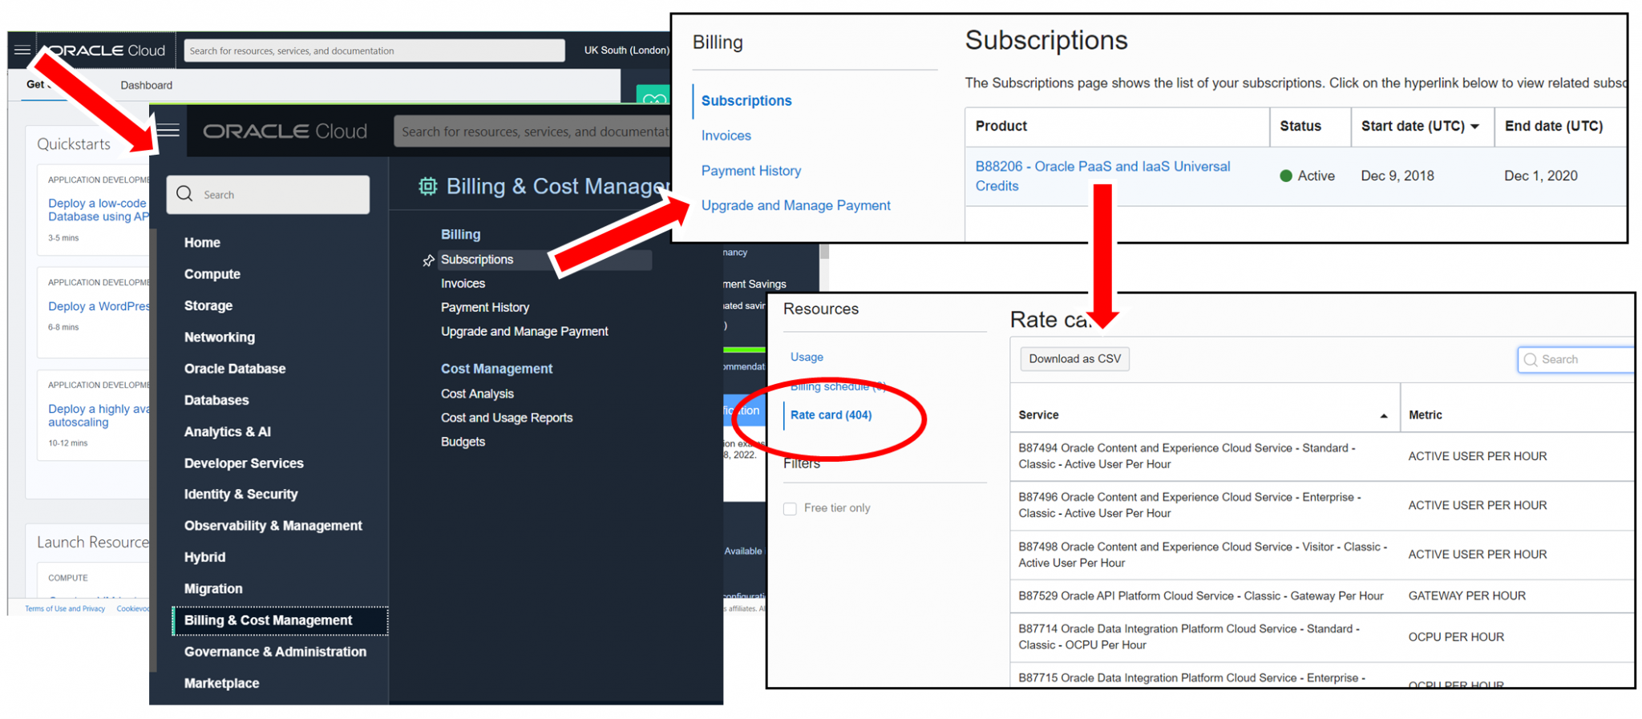Enable the Free tier only checkbox
The width and height of the screenshot is (1642, 719).
790,508
